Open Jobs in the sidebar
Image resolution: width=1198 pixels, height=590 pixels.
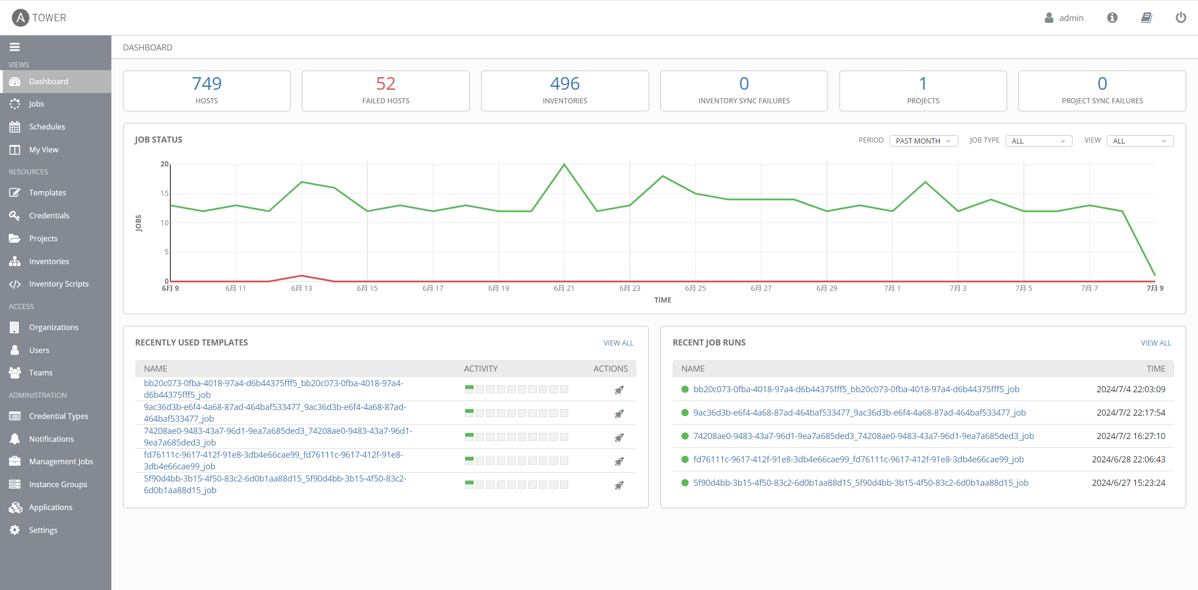click(x=37, y=104)
